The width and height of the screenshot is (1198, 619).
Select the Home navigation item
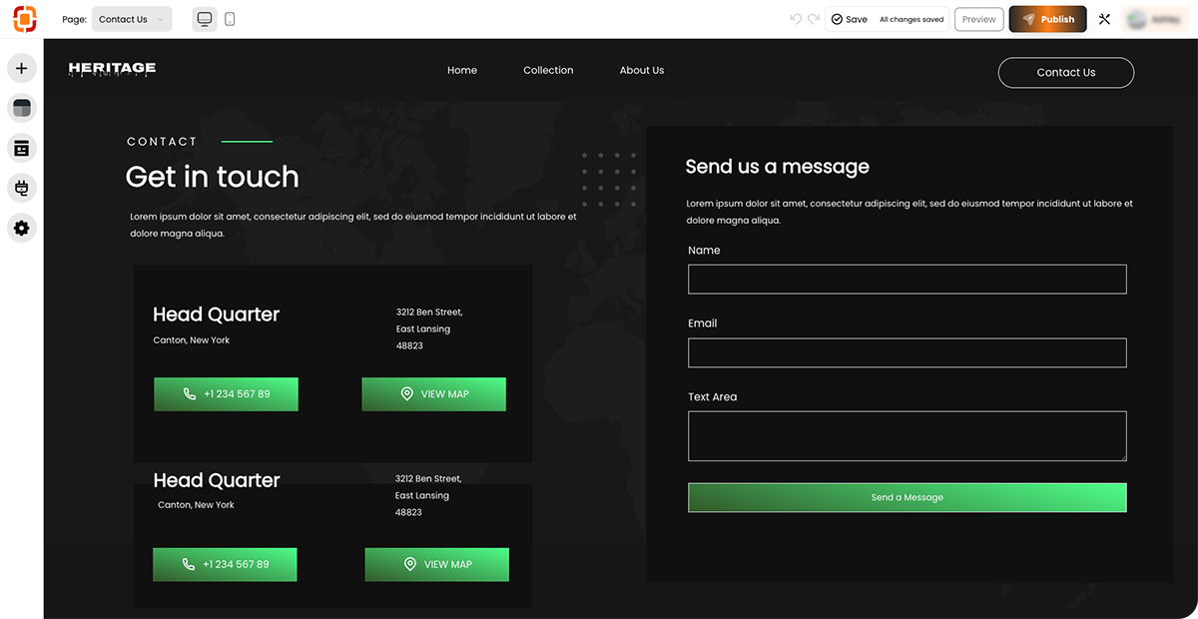(x=462, y=70)
